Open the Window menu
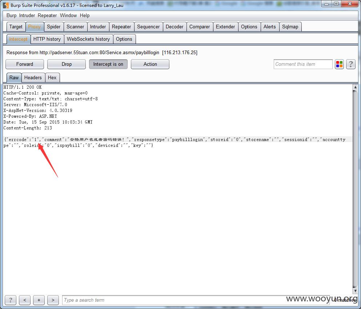The width and height of the screenshot is (361, 309). click(68, 15)
